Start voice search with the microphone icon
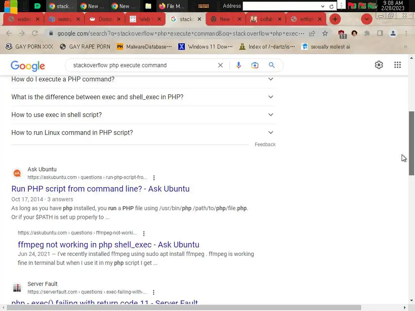 (x=238, y=65)
